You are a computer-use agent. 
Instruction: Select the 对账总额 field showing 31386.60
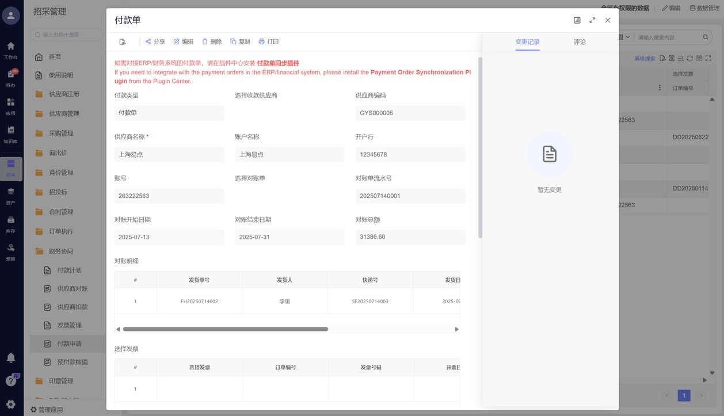(410, 237)
